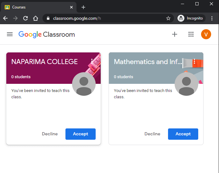Image resolution: width=219 pixels, height=173 pixels.
Task: Click the NAPARIMA COLLEGE class title
Action: pyautogui.click(x=44, y=62)
